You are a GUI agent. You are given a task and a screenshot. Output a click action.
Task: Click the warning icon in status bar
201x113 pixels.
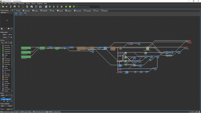click(x=200, y=112)
